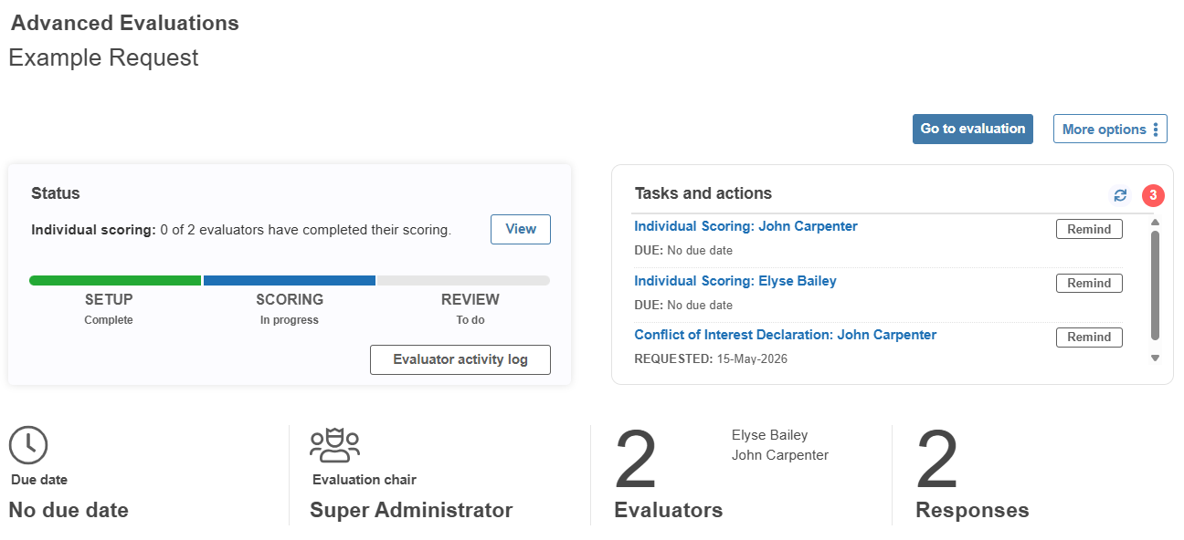Click the clock icon above Due date
Viewport: 1184px width, 540px height.
[28, 445]
